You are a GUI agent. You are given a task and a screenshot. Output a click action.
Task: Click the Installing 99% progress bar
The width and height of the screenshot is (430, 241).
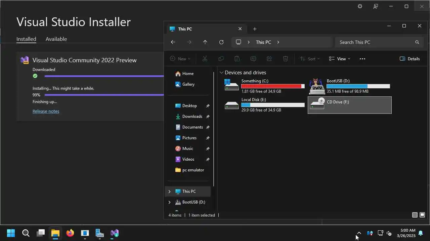(104, 95)
